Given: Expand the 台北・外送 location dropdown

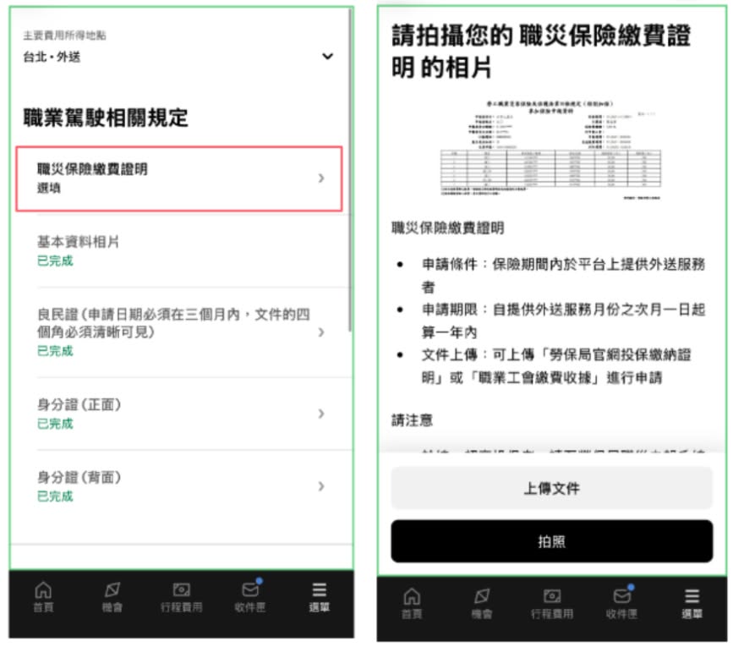Looking at the screenshot, I should [x=328, y=57].
